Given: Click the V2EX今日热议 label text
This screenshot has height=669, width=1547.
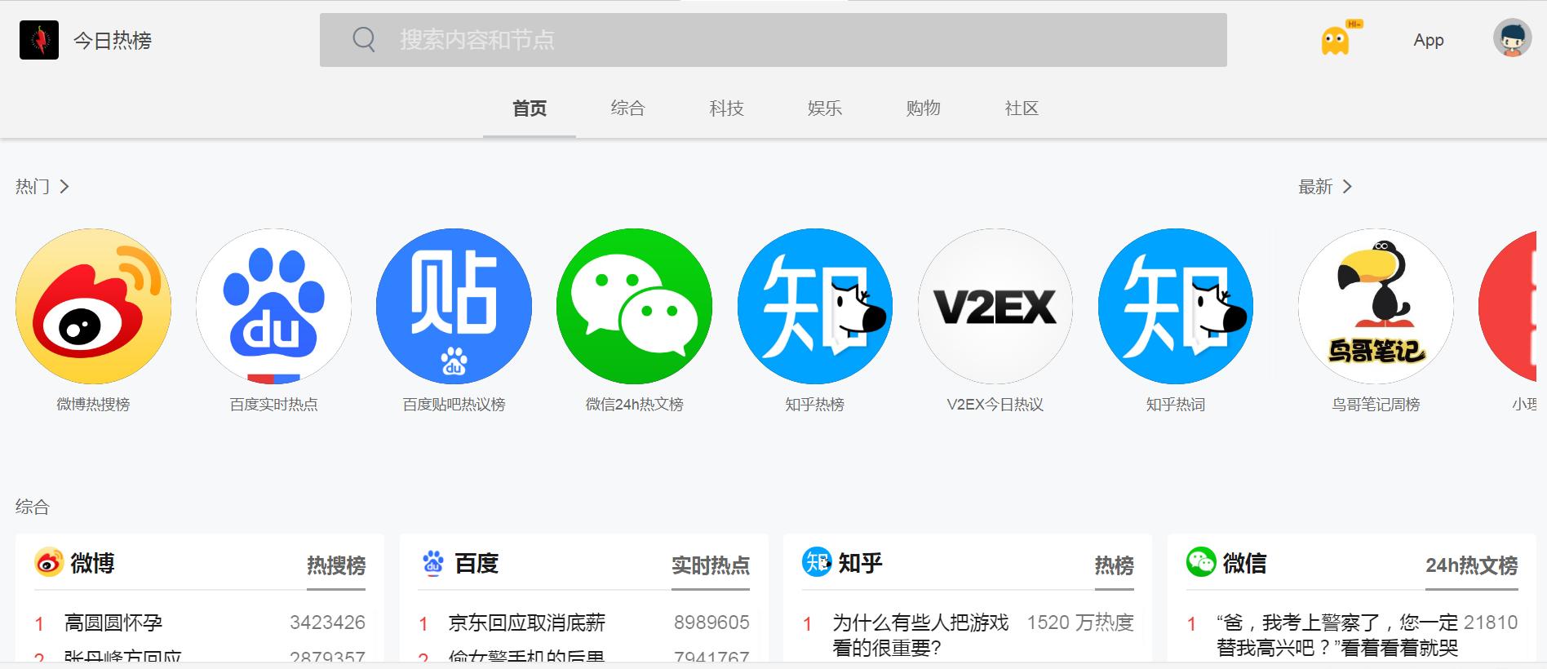Looking at the screenshot, I should pyautogui.click(x=995, y=405).
